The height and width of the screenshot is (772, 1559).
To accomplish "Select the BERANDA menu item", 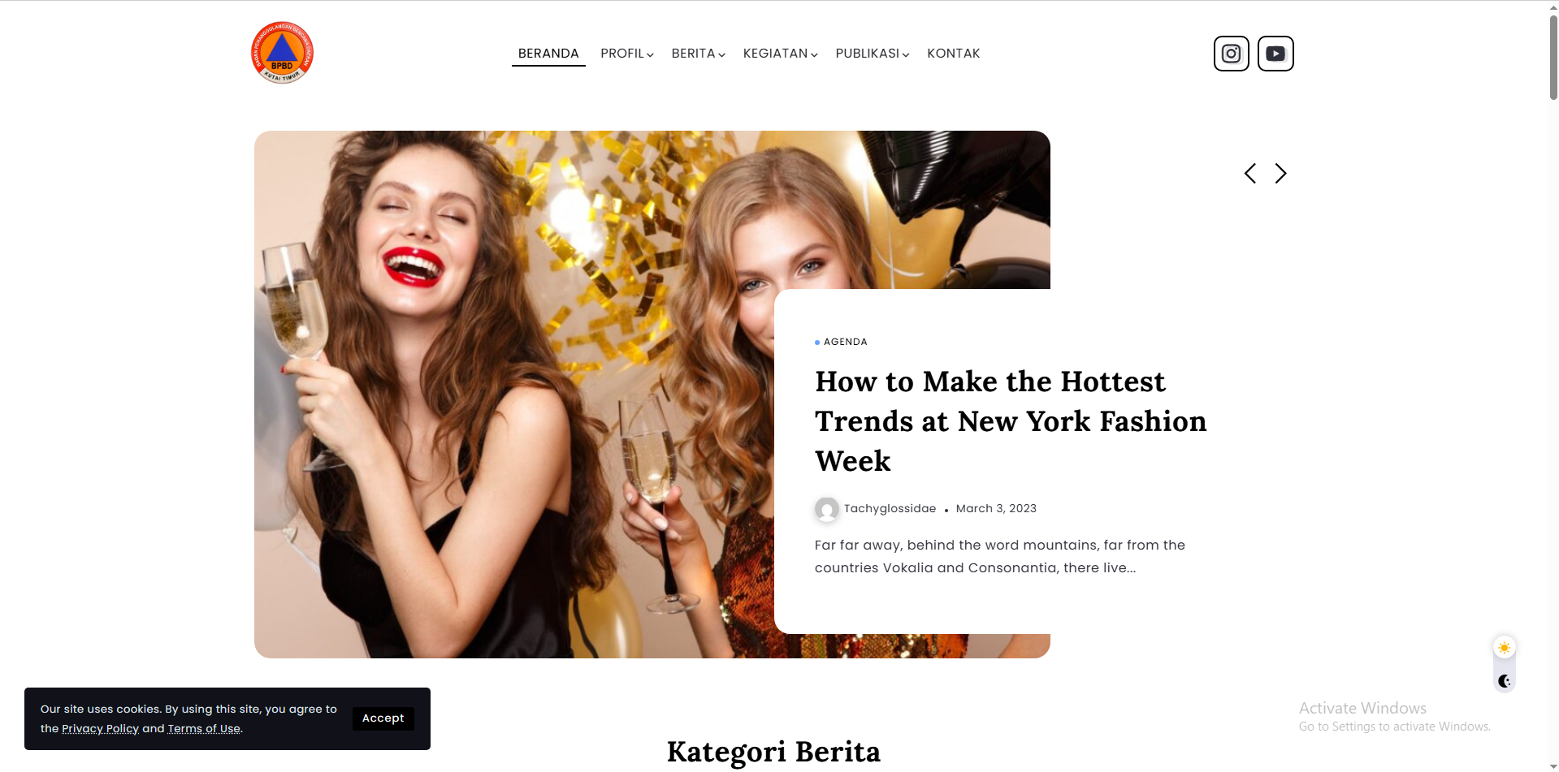I will 548,54.
